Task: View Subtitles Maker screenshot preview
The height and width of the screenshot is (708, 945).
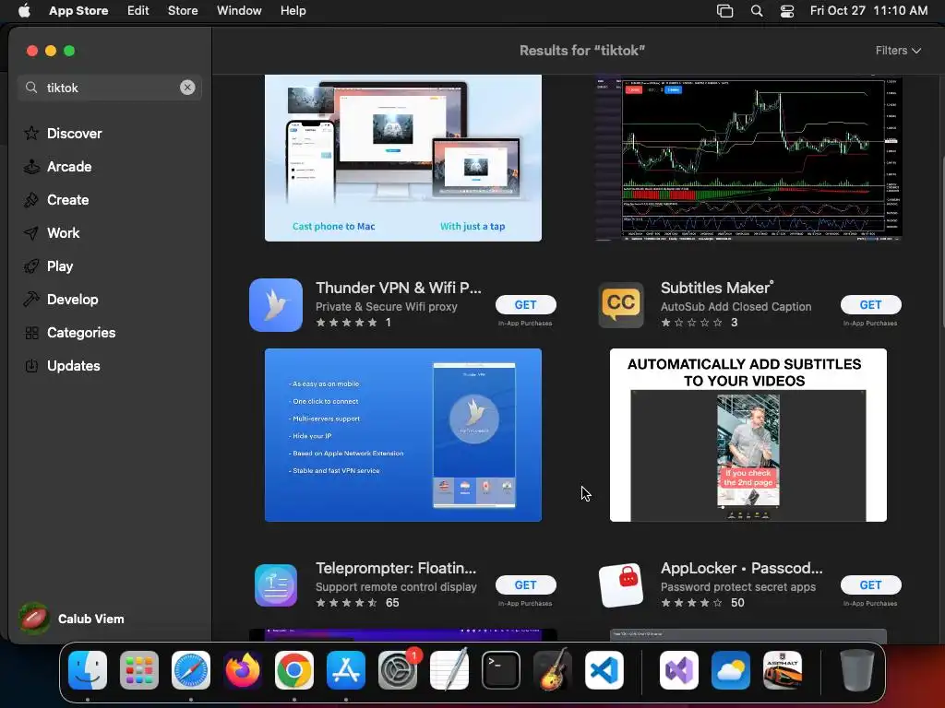Action: click(x=748, y=435)
